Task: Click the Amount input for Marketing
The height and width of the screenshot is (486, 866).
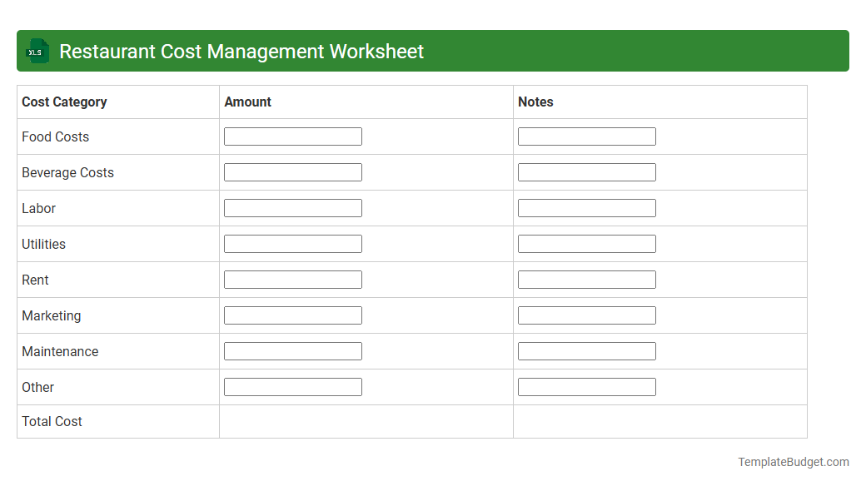Action: pos(292,315)
